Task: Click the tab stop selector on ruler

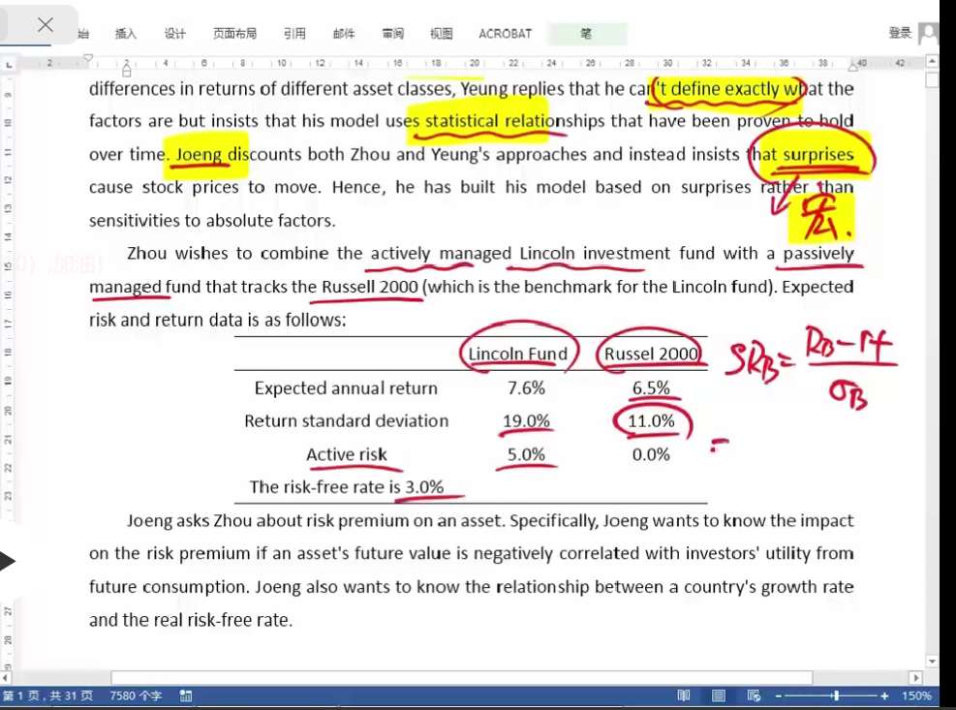Action: click(9, 64)
